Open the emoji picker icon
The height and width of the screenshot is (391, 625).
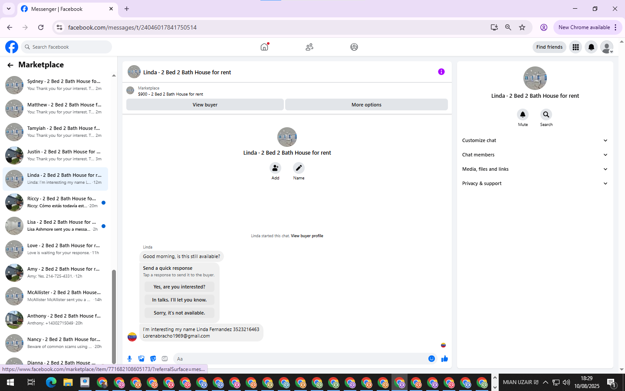coord(431,359)
